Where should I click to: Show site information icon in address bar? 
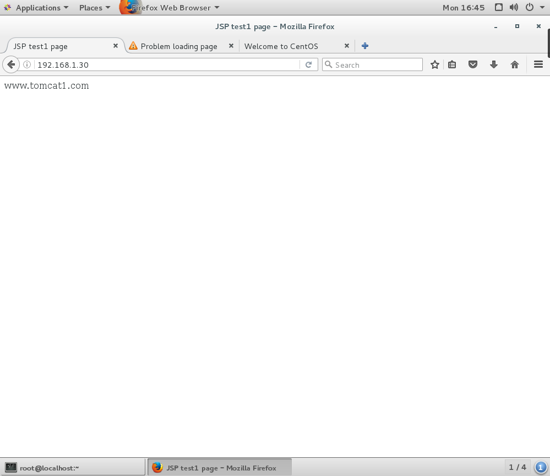(x=27, y=64)
